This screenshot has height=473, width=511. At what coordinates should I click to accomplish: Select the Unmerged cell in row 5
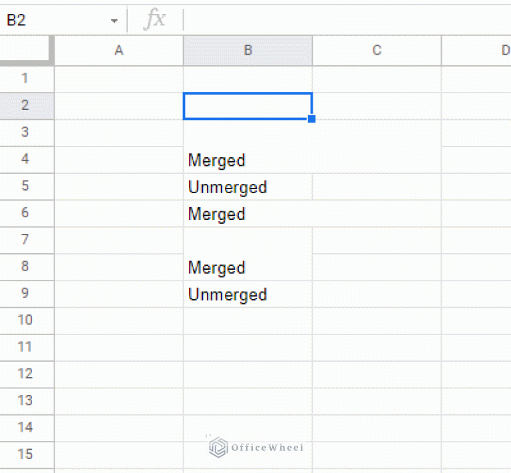pos(248,187)
